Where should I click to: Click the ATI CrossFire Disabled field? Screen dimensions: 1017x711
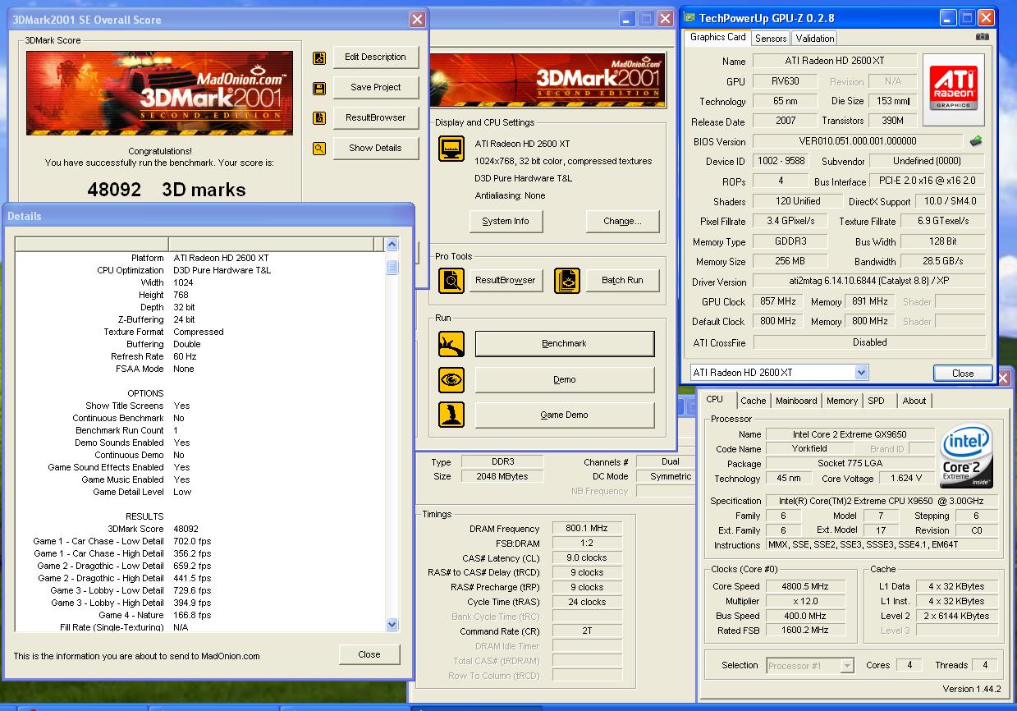(x=869, y=342)
